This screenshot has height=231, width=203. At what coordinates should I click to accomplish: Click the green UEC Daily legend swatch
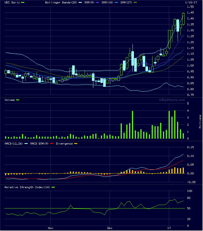(x=23, y=3)
